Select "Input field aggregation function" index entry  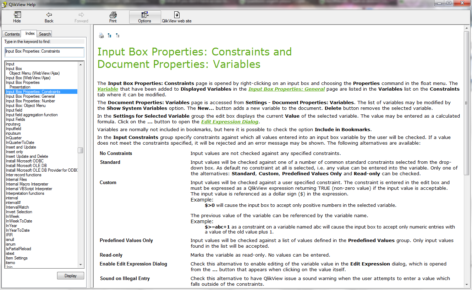pos(32,115)
